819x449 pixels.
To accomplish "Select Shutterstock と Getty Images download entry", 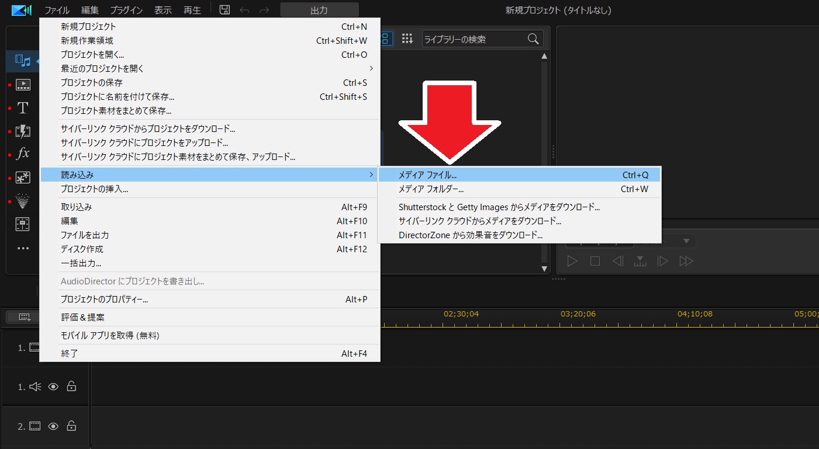I will 520,207.
